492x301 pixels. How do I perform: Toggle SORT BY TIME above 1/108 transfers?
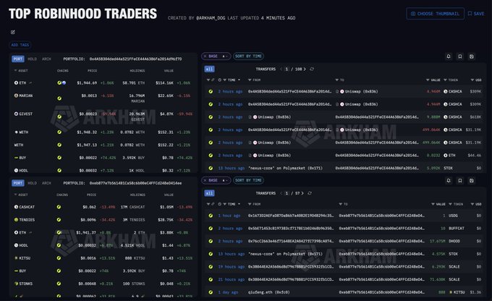tap(248, 56)
